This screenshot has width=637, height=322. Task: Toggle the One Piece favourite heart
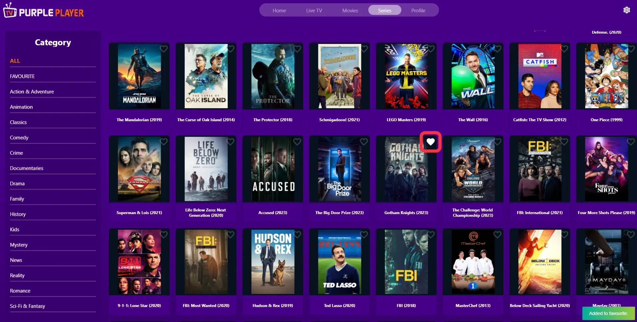tap(631, 49)
